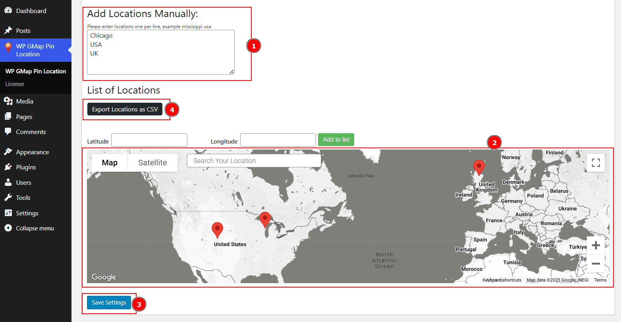The image size is (621, 322).
Task: Click the Dashboard gauge icon
Action: click(8, 11)
